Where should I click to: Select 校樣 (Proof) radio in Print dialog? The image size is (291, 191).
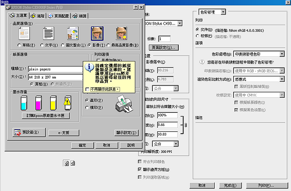click(197, 36)
